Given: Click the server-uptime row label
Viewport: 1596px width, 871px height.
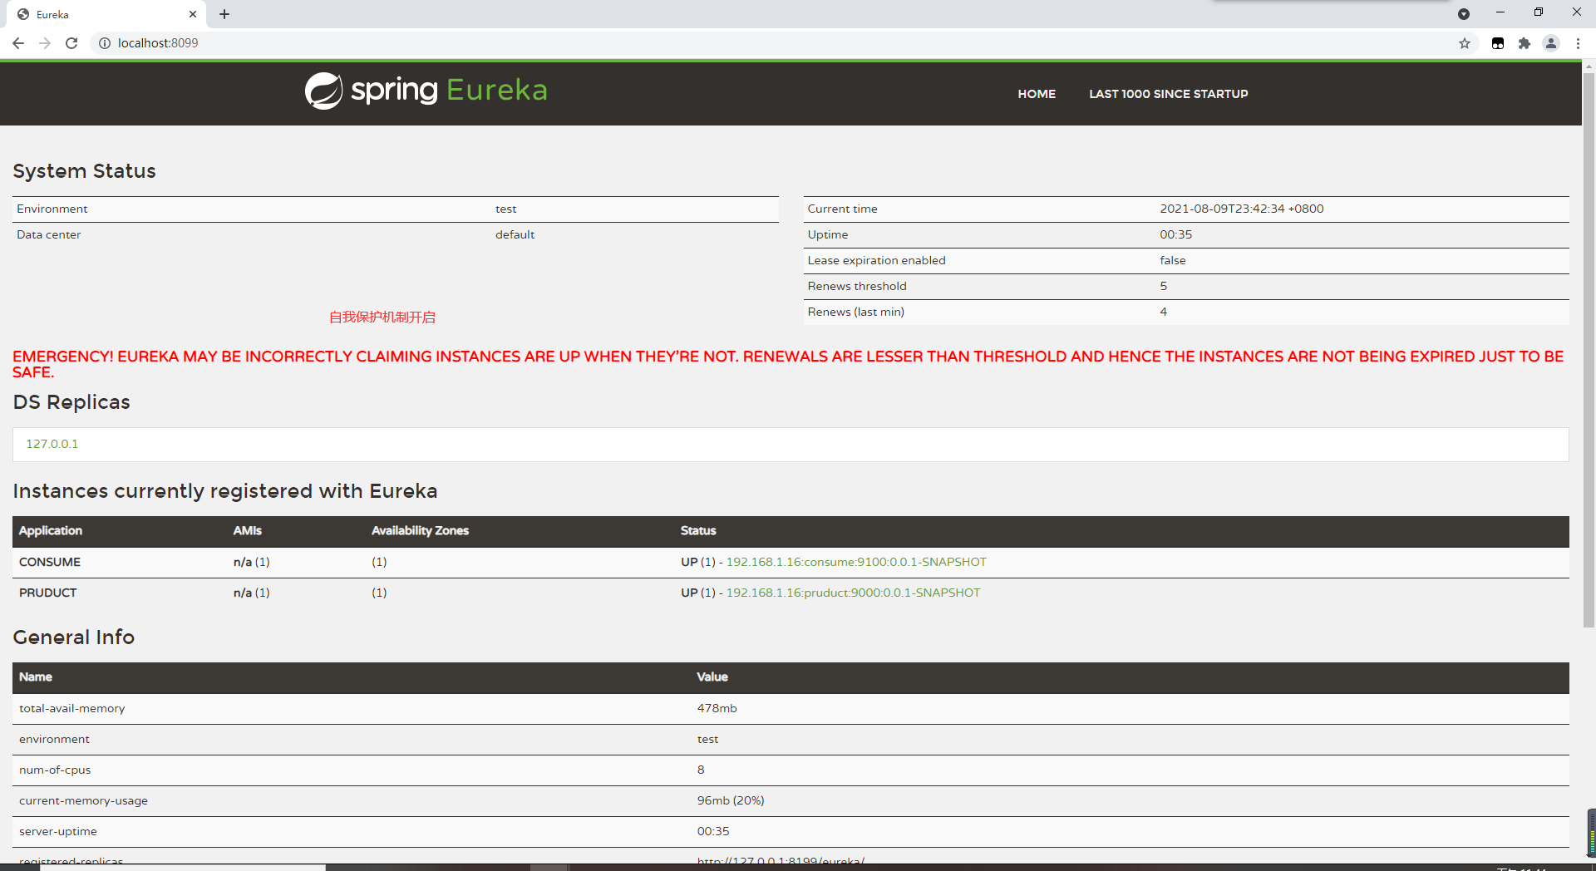Looking at the screenshot, I should (x=58, y=831).
